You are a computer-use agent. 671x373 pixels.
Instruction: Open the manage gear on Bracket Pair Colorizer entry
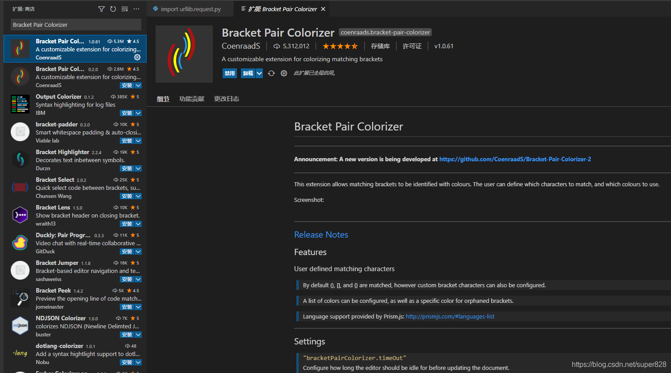point(138,57)
